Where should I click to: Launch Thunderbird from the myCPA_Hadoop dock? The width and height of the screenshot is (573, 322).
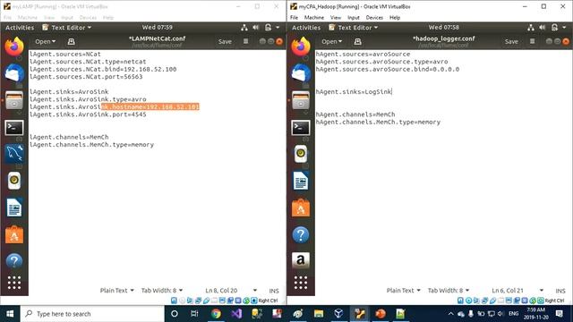pyautogui.click(x=301, y=73)
